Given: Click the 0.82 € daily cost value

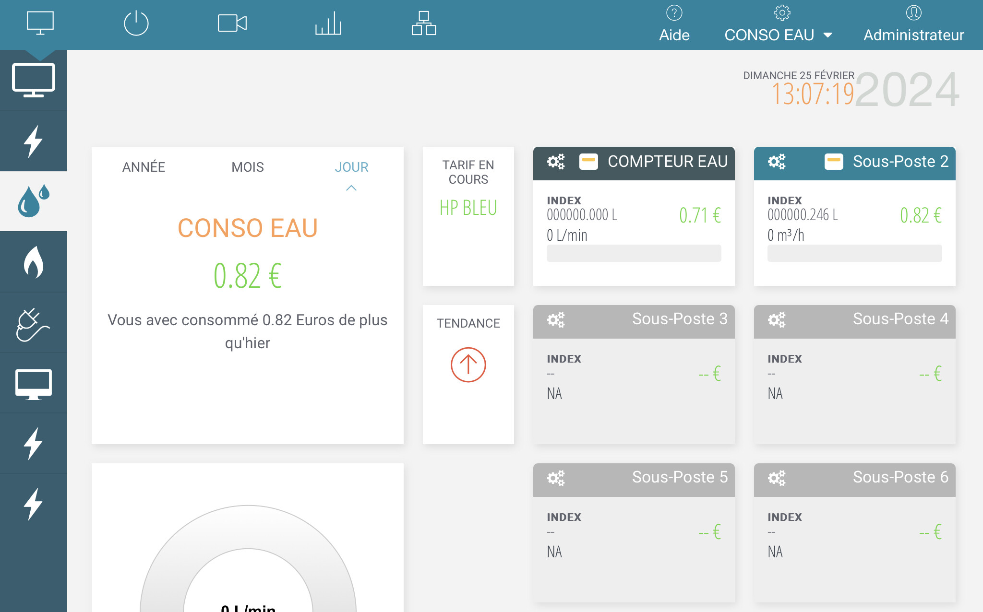Looking at the screenshot, I should pyautogui.click(x=248, y=276).
